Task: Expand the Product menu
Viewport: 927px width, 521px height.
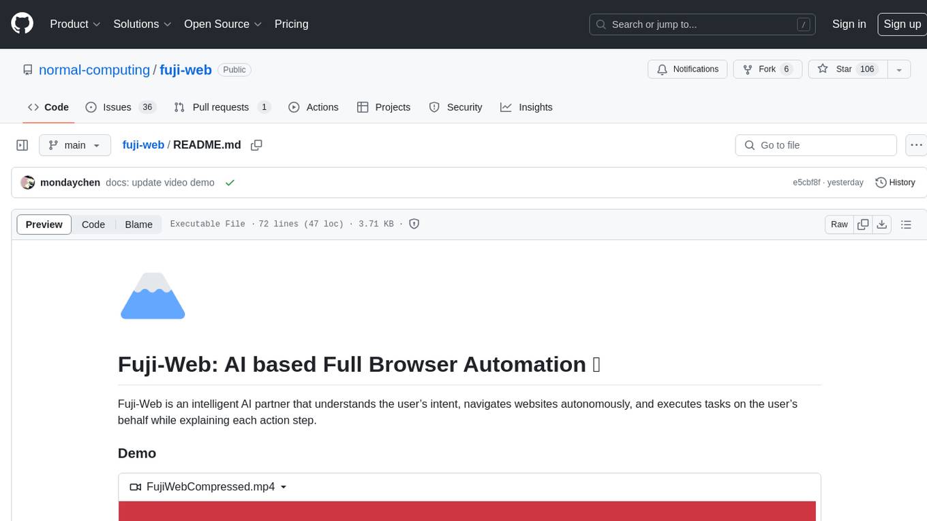Action: tap(75, 24)
